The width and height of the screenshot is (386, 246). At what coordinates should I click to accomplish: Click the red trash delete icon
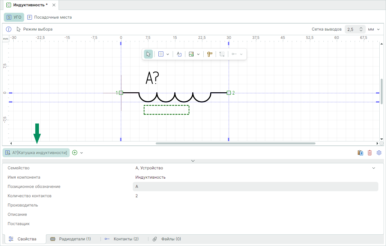370,153
